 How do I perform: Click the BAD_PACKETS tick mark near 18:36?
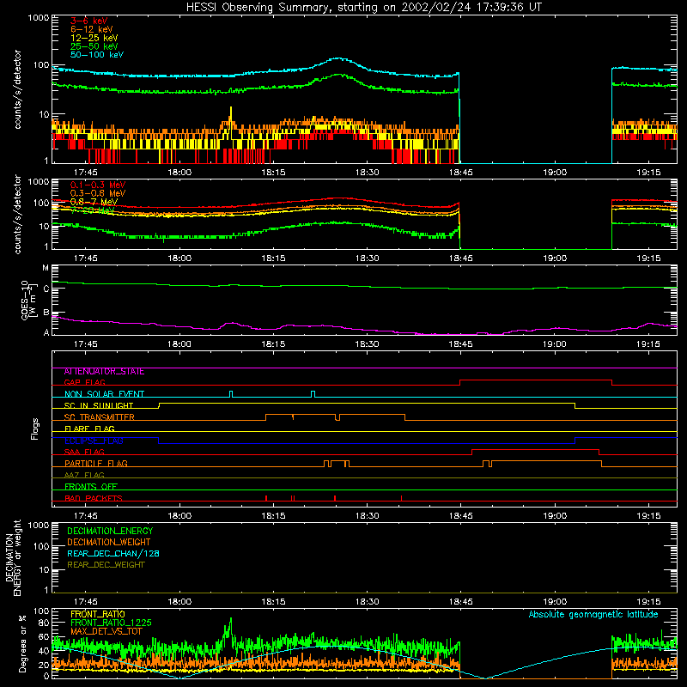pyautogui.click(x=401, y=498)
